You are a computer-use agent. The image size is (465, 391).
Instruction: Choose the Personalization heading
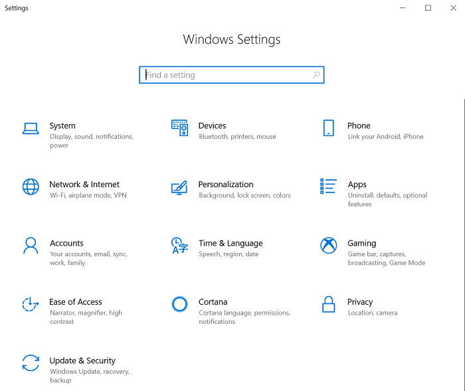(226, 185)
